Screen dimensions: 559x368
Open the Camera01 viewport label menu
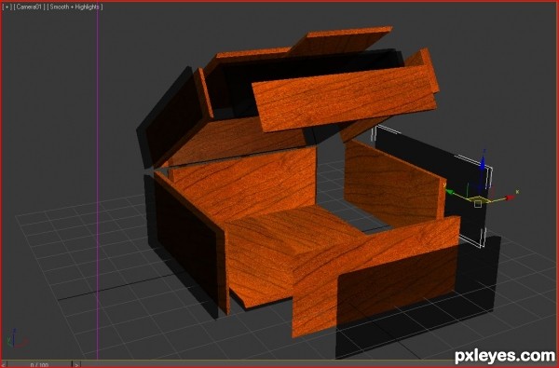coord(30,7)
